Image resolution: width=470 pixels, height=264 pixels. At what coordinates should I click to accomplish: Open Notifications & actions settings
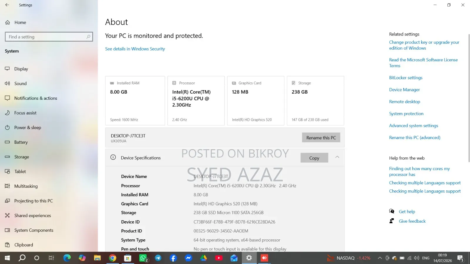[x=36, y=98]
